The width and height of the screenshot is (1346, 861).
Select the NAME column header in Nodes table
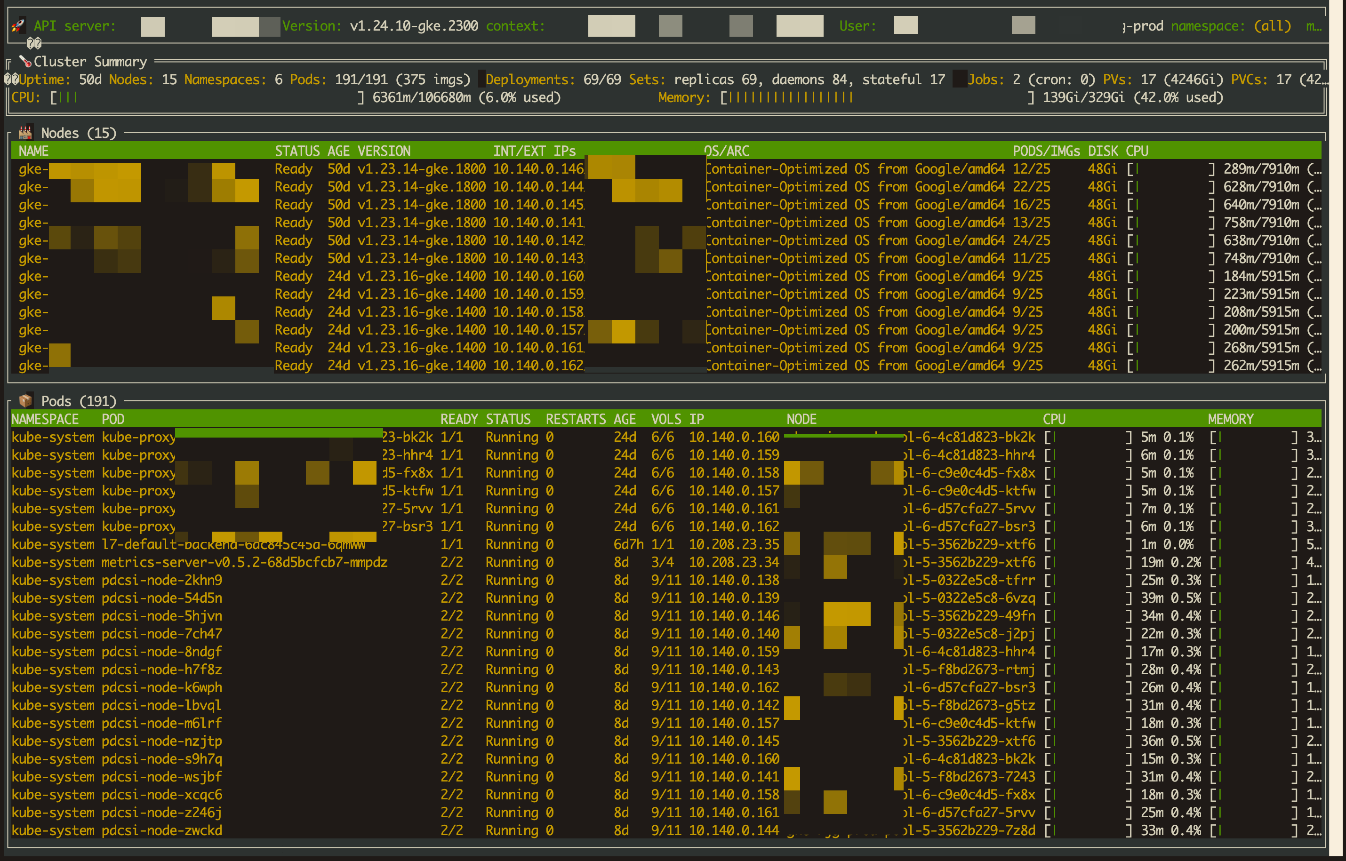[x=33, y=151]
